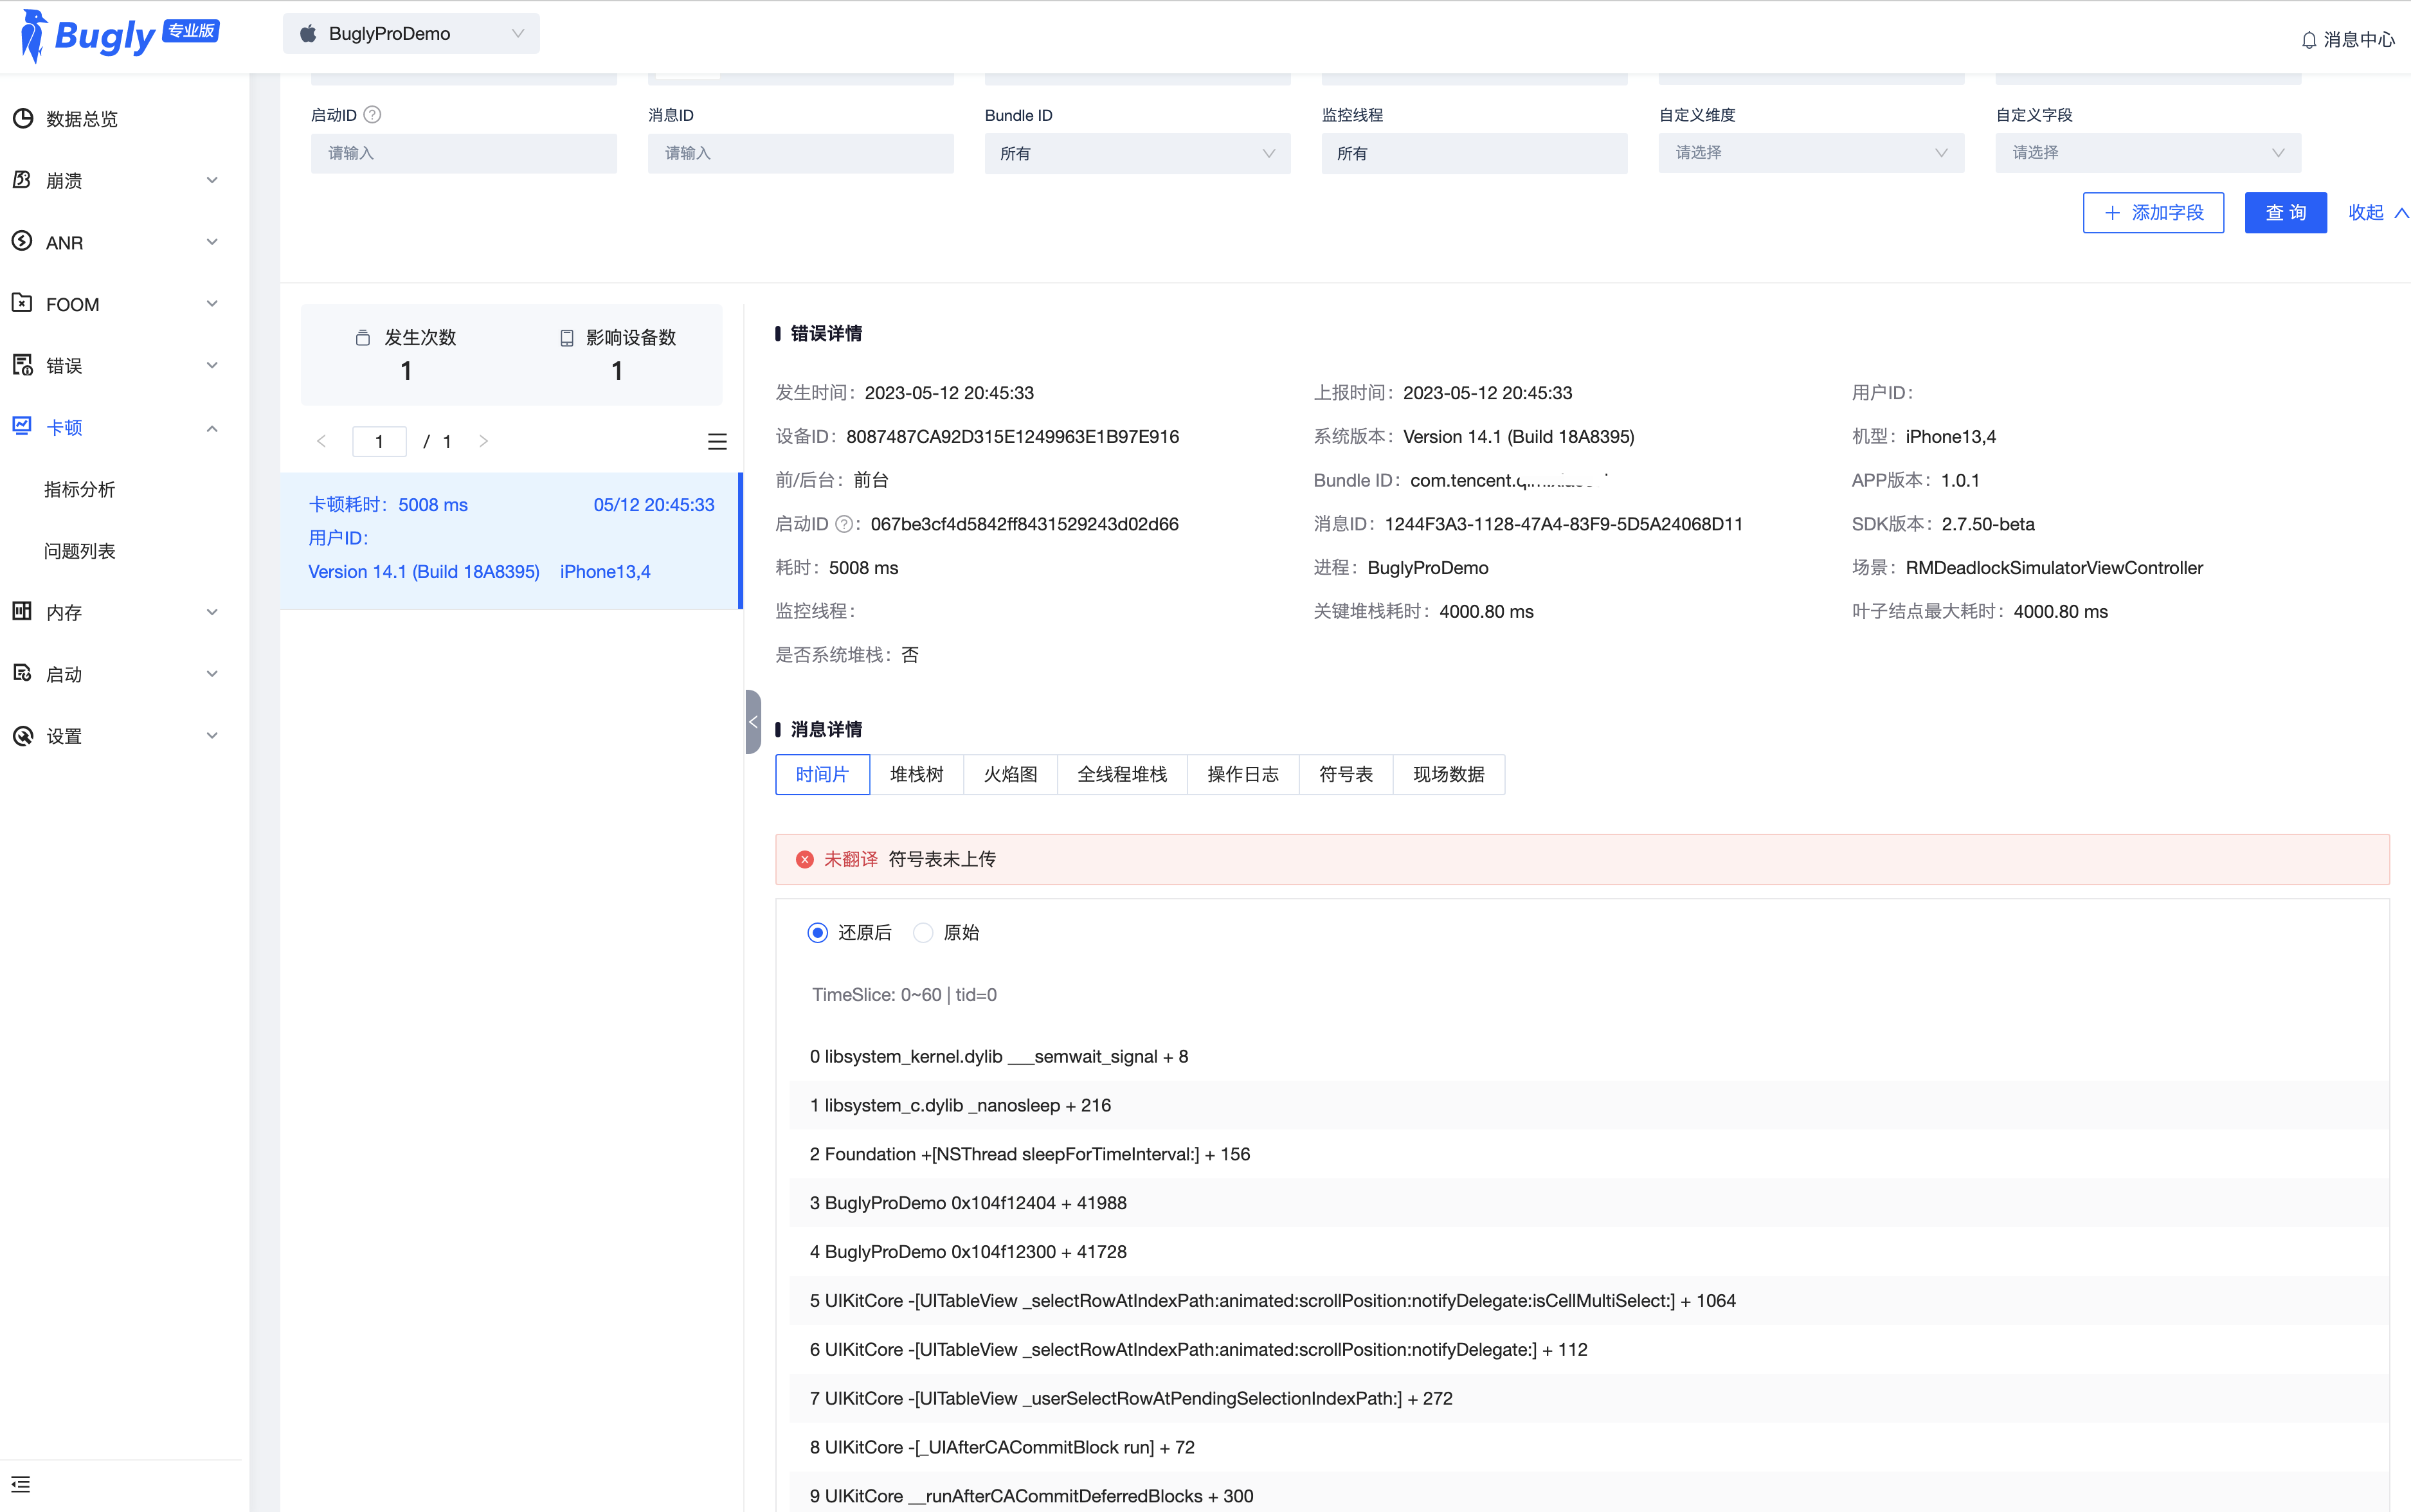The height and width of the screenshot is (1512, 2411).
Task: Switch to the 堆栈树 tab
Action: 917,774
